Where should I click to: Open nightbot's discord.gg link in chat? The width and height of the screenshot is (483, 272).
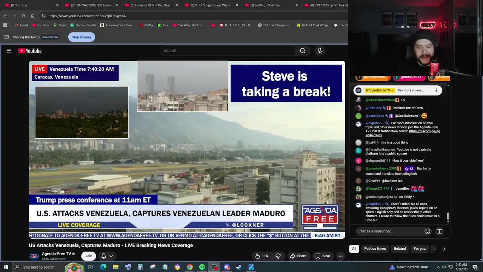coord(403,133)
